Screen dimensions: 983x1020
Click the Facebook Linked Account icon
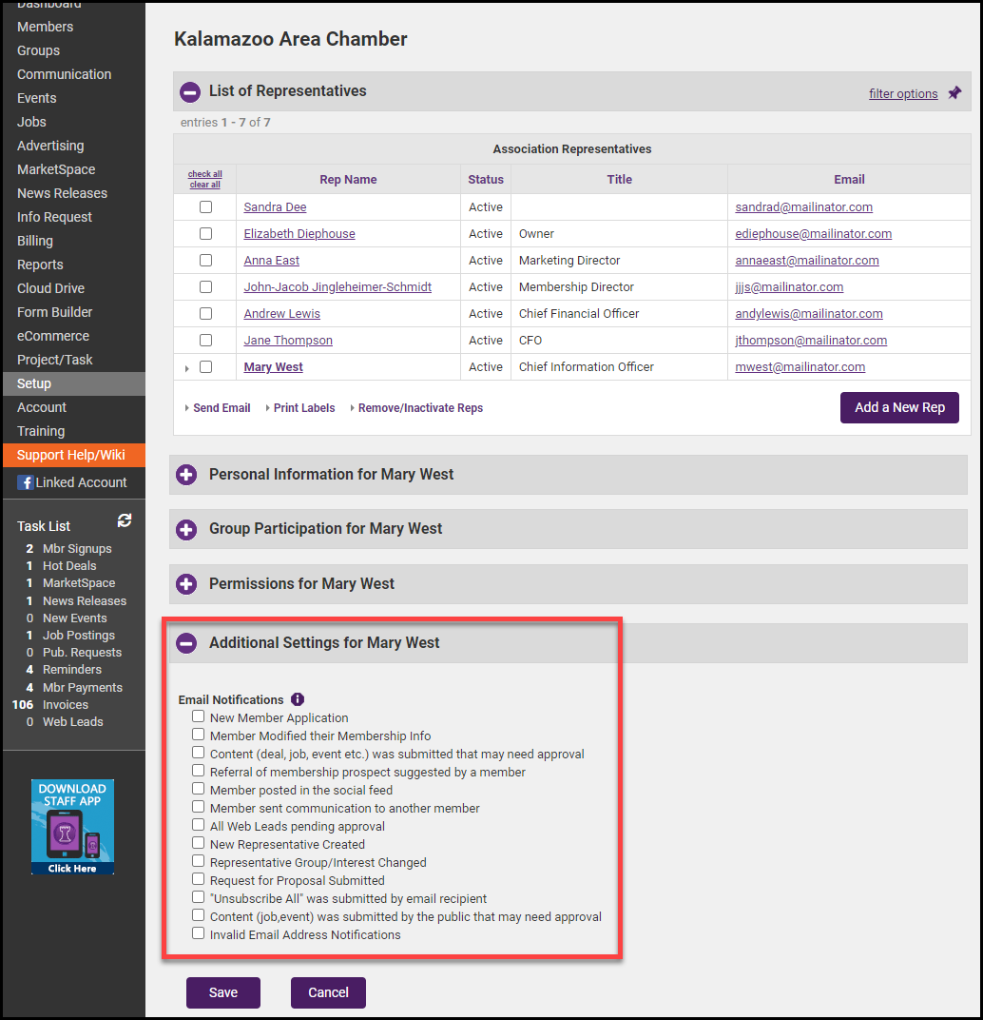pyautogui.click(x=25, y=482)
